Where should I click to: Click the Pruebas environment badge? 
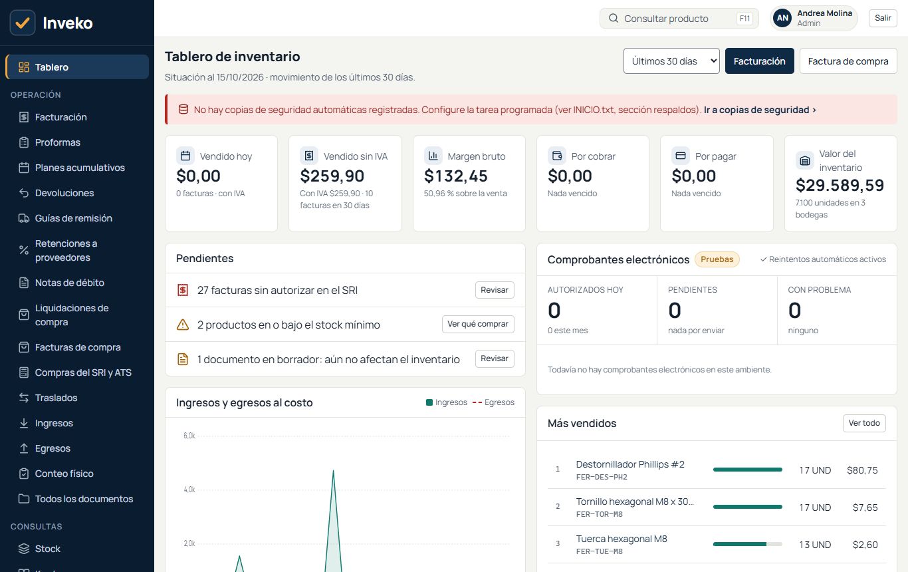[x=717, y=259]
